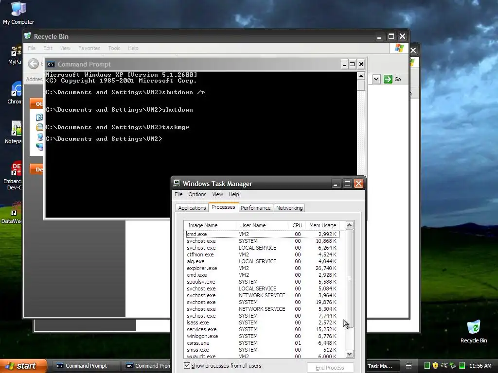Click on-screen keyboard taskbar icon

point(409,366)
